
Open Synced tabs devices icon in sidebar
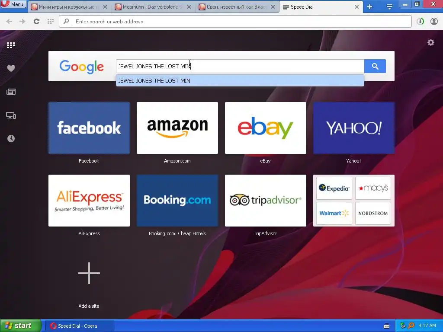(x=11, y=115)
